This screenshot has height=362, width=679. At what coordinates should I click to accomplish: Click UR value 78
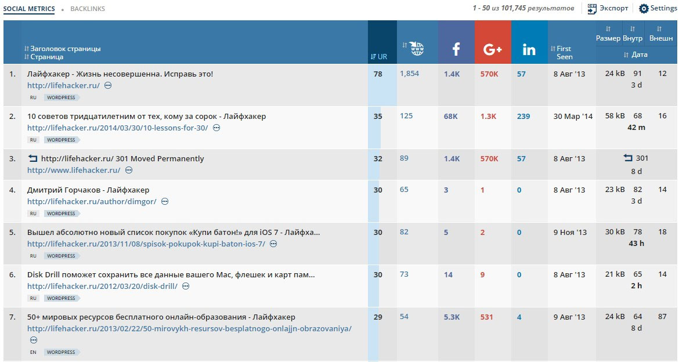click(x=378, y=74)
